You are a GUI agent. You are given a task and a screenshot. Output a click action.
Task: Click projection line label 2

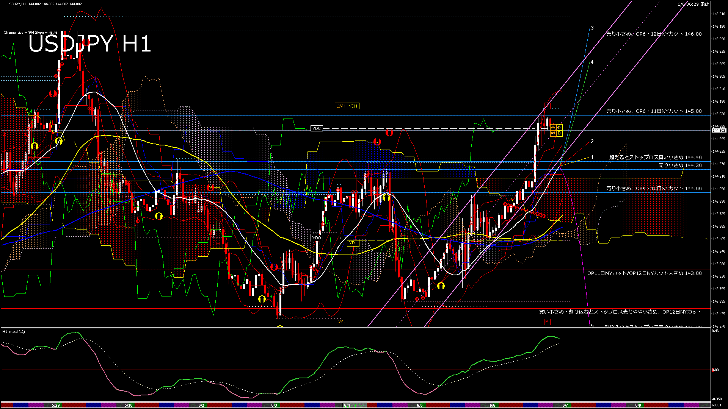(x=592, y=141)
